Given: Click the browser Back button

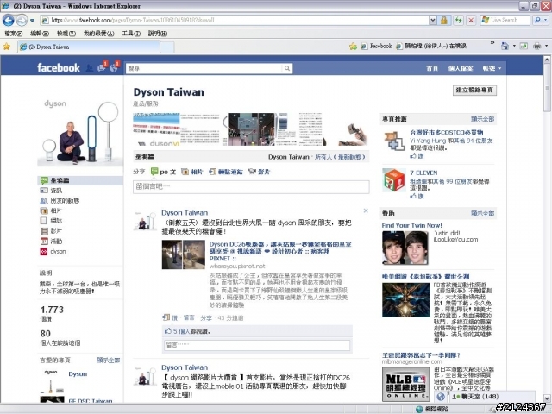Looking at the screenshot, I should click(8, 21).
